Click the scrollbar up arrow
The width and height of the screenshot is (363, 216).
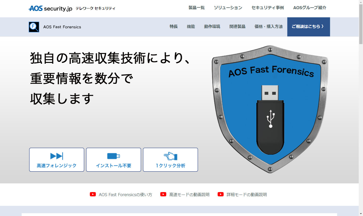tap(361, 2)
